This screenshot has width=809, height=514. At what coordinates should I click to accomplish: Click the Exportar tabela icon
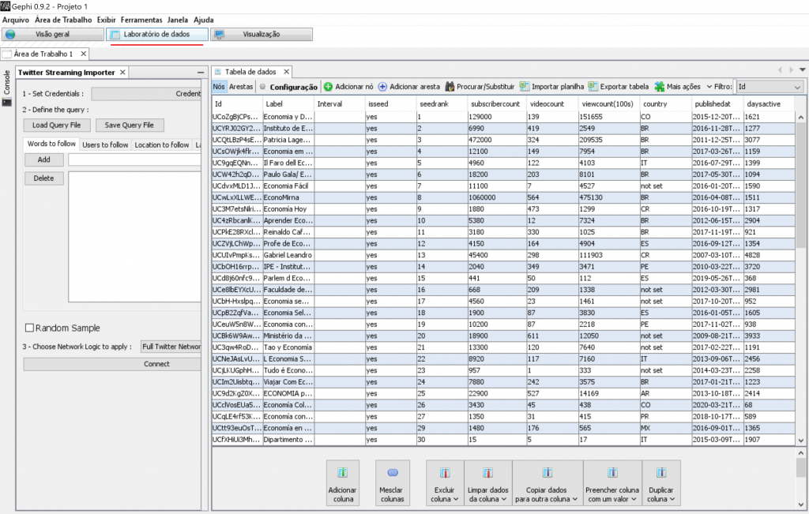coord(593,87)
